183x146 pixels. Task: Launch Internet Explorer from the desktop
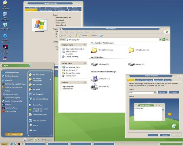click(5, 38)
